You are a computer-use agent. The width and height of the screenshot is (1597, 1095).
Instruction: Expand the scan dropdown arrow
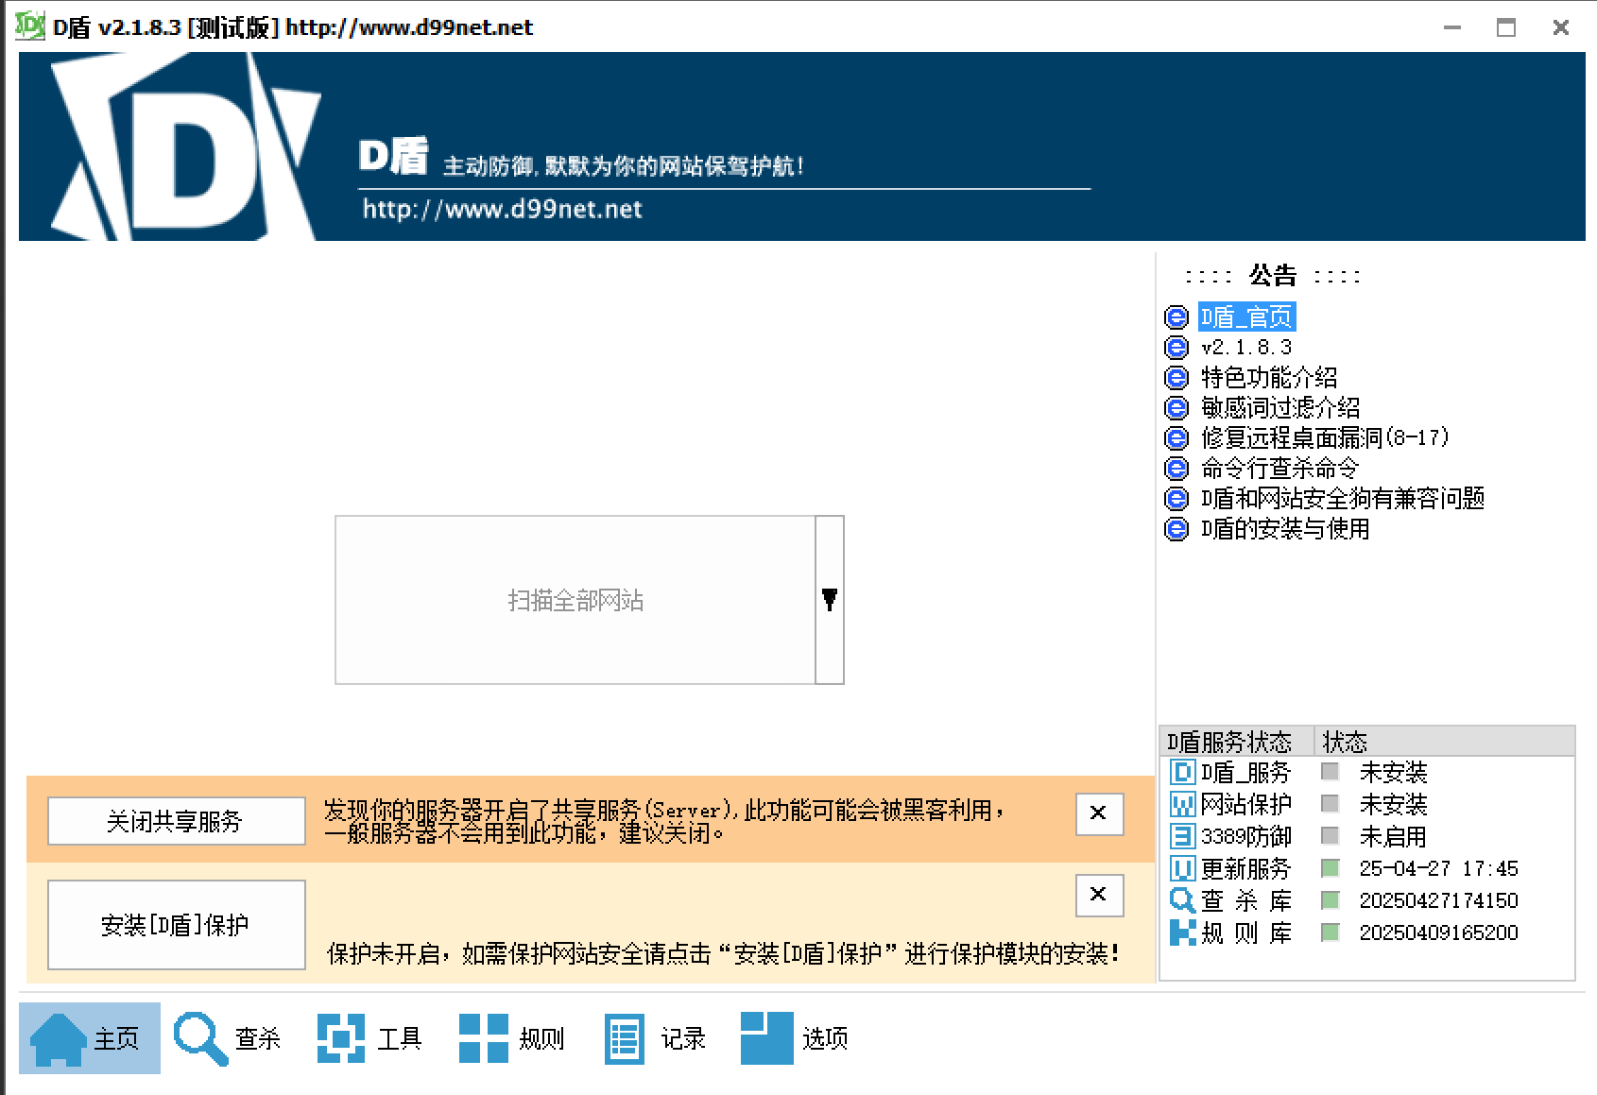pyautogui.click(x=830, y=600)
